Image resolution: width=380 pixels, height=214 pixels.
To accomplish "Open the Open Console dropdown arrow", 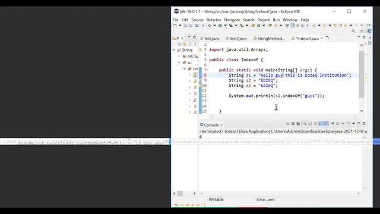I will point(354,124).
